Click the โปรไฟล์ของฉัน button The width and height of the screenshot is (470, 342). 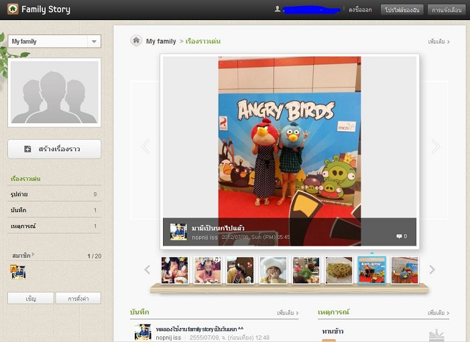point(402,10)
